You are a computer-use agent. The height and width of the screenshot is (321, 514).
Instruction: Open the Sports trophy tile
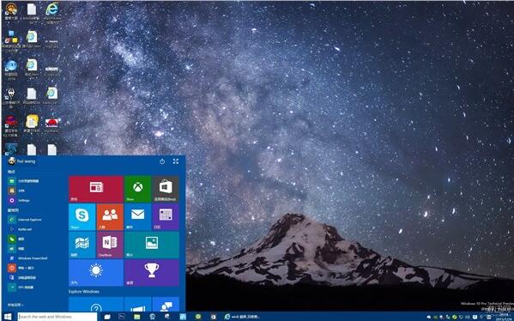tap(152, 272)
